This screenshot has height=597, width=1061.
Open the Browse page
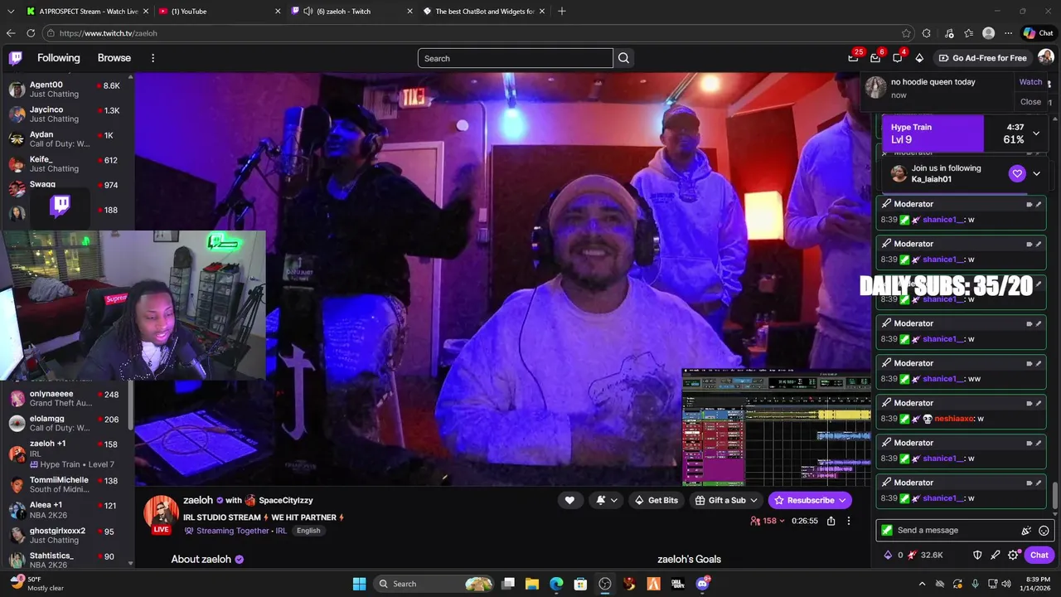tap(114, 58)
